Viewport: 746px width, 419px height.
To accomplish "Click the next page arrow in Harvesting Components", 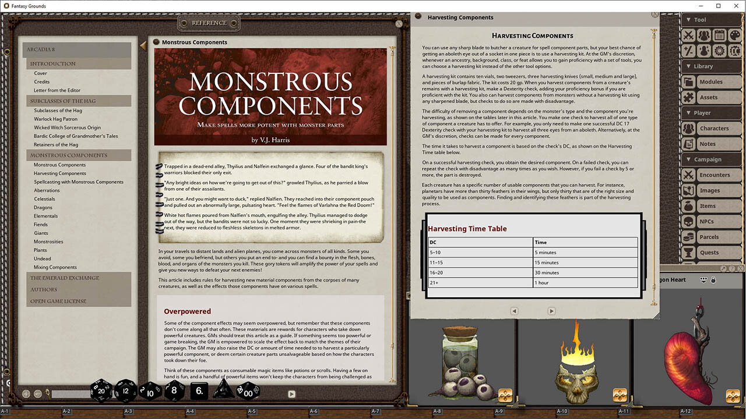I will click(x=551, y=311).
